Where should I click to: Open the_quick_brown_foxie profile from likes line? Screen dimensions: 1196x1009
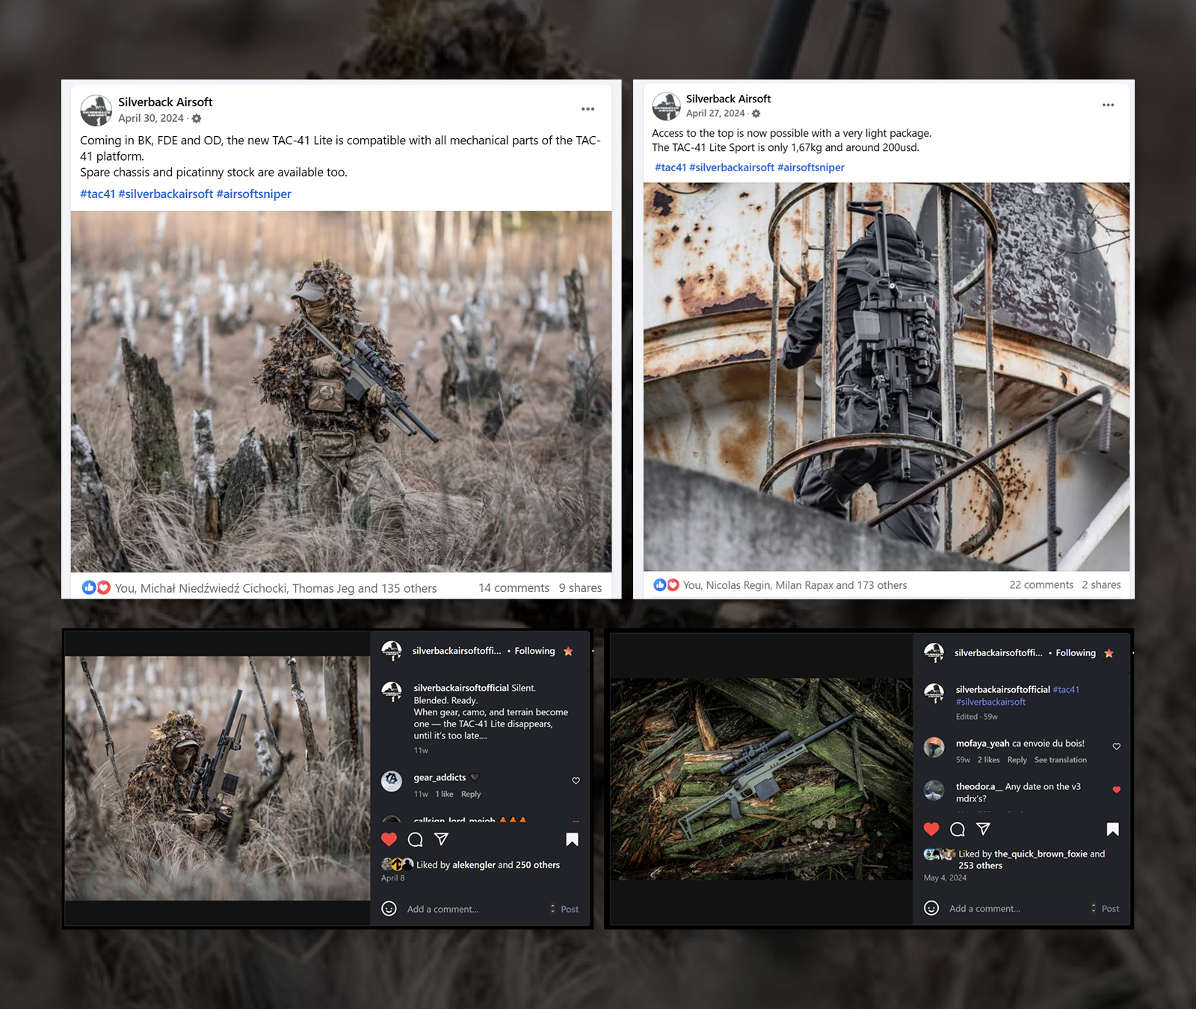(x=1041, y=854)
